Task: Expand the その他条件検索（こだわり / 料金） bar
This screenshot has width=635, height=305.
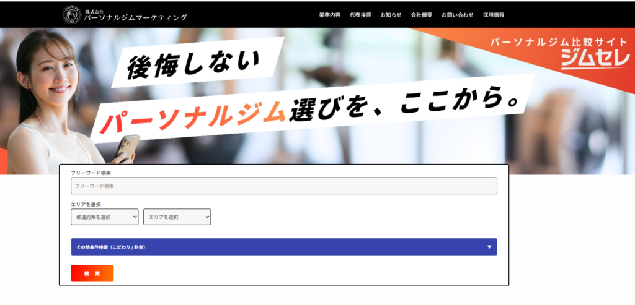Action: point(273,247)
